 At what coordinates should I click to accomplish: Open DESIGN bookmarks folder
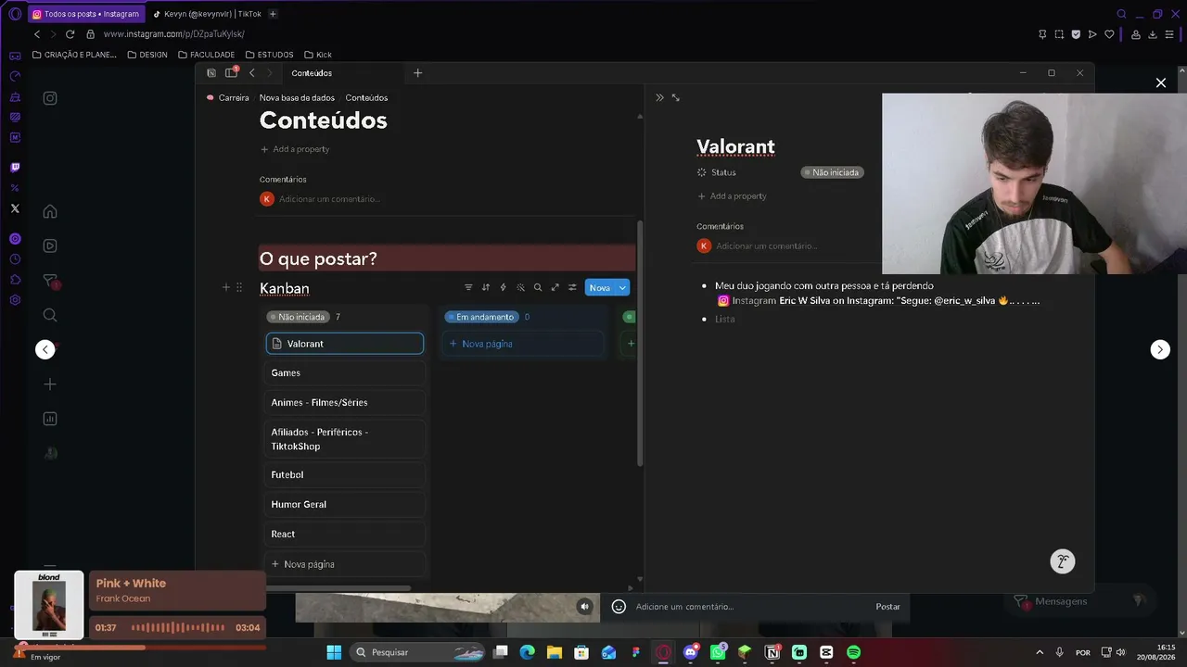click(x=147, y=55)
